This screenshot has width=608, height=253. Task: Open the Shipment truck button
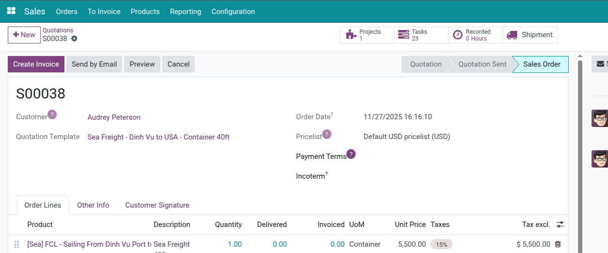530,35
